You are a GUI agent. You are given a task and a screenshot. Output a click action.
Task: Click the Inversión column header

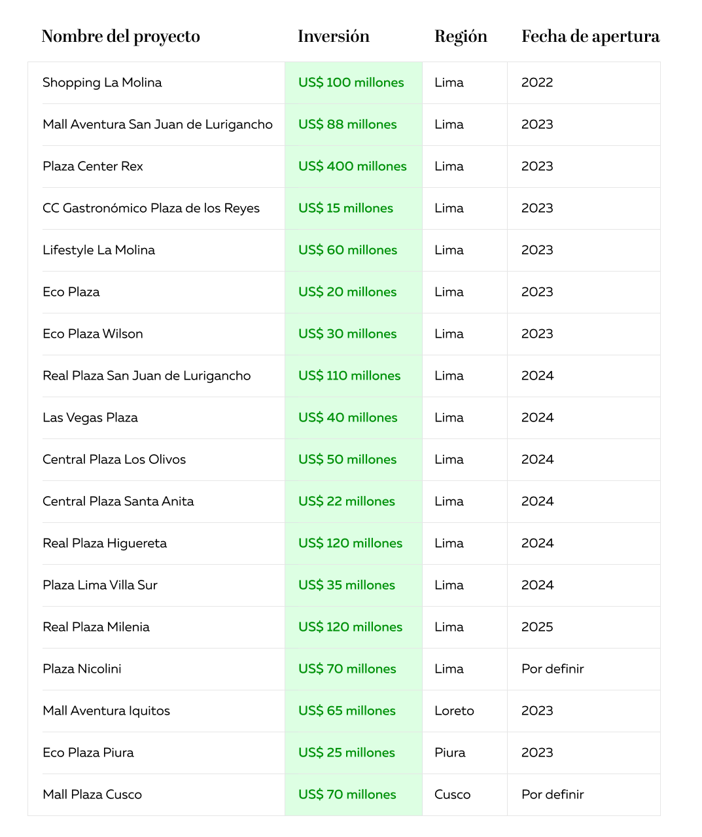pos(333,37)
